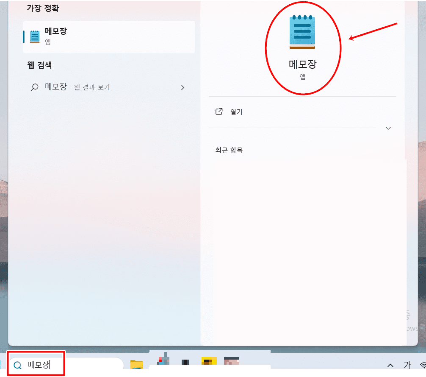Screen dimensions: 426x377
Task: Click the taskbar search field containing 메모장
Action: click(66, 364)
